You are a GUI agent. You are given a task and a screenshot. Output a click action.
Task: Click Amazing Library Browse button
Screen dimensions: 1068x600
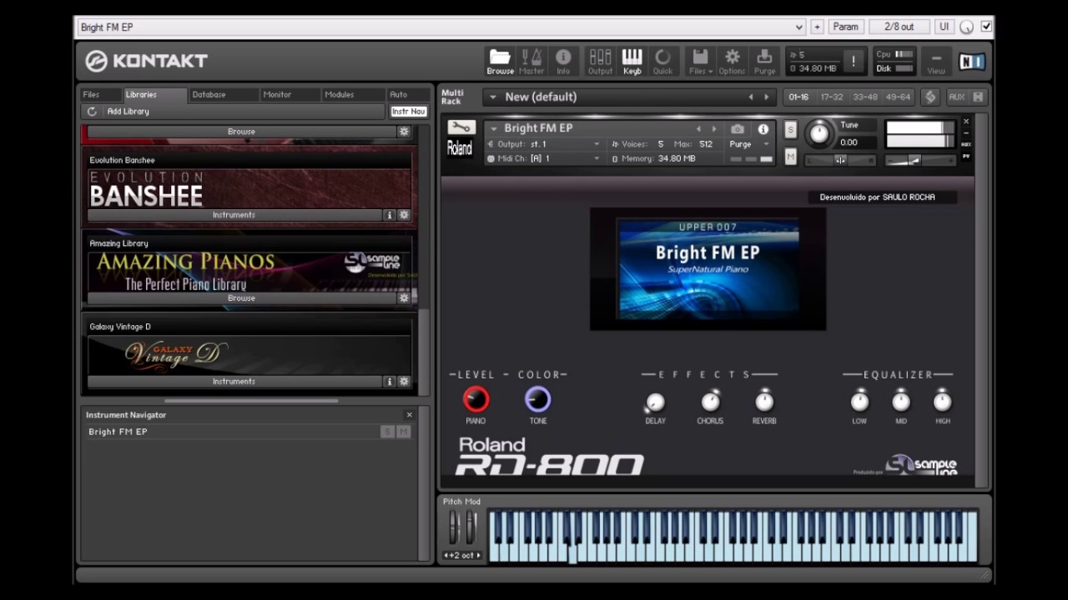241,298
